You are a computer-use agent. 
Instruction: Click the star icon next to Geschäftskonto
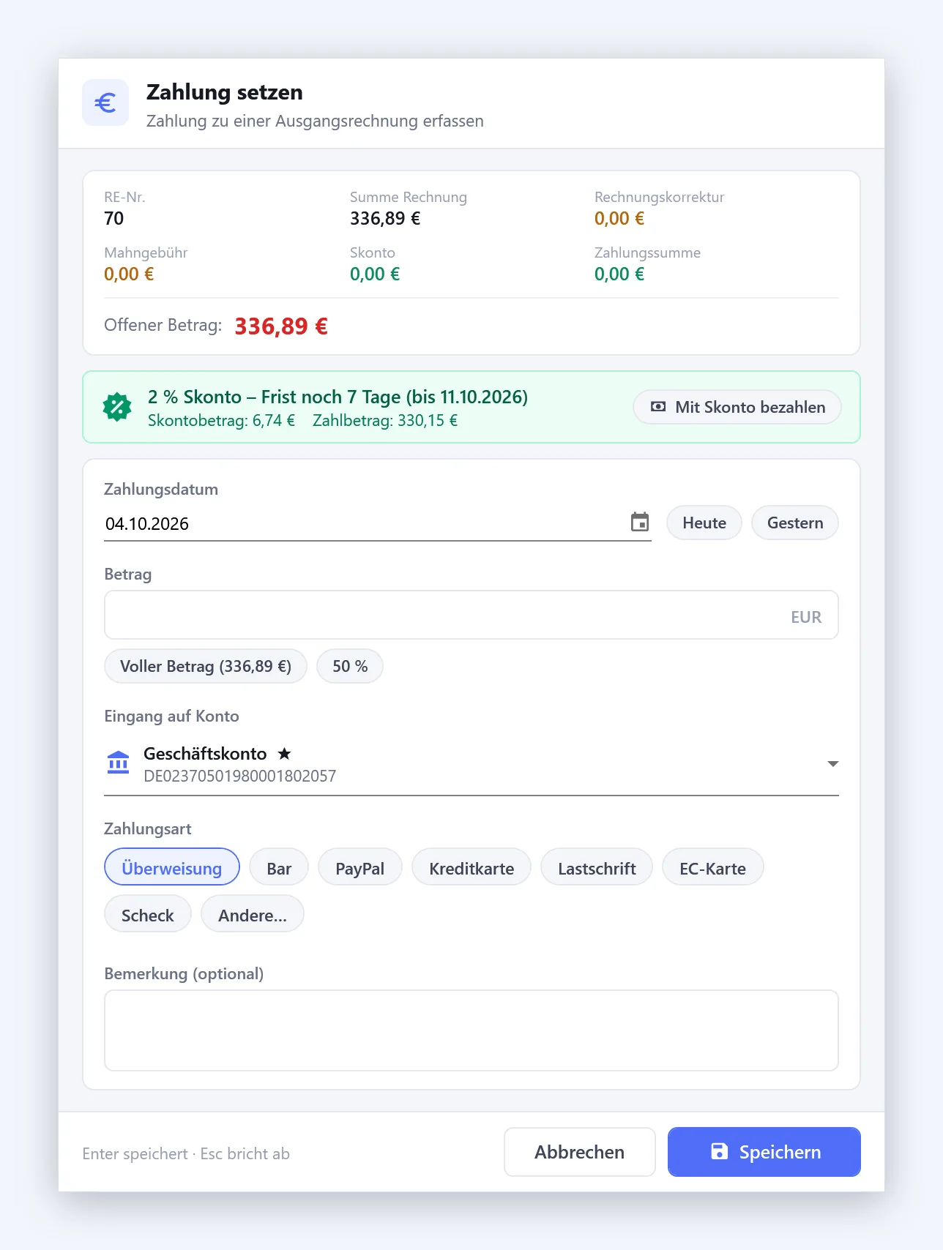285,753
